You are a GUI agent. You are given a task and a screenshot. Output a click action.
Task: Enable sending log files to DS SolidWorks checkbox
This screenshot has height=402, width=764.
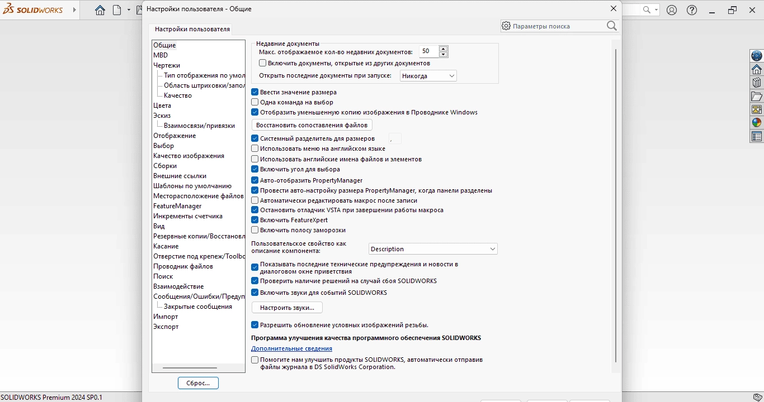[x=255, y=360]
